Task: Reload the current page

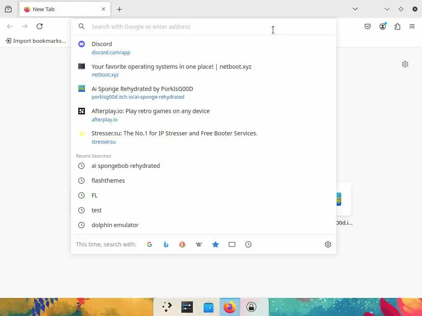Action: 40,26
